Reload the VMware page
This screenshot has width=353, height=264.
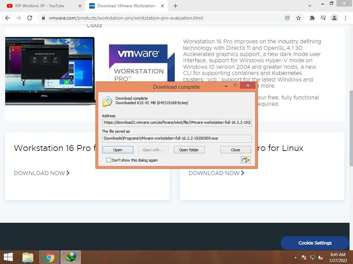[30, 18]
